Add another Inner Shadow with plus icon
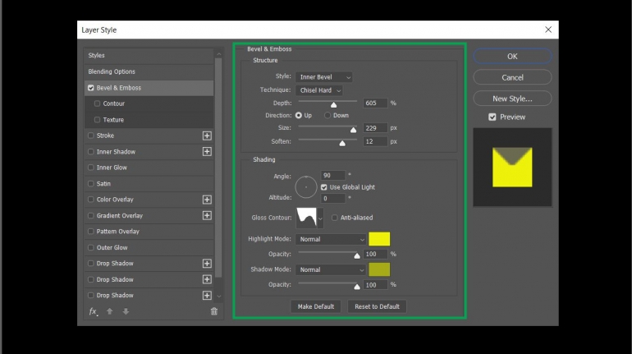The width and height of the screenshot is (632, 354). 207,152
